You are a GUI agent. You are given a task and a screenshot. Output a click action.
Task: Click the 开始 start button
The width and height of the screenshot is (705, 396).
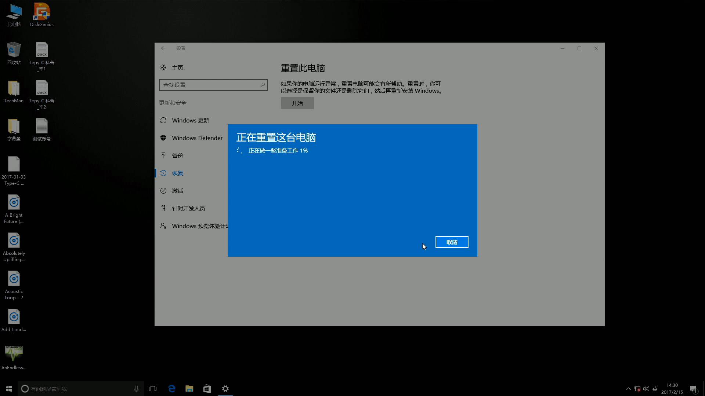coord(297,103)
